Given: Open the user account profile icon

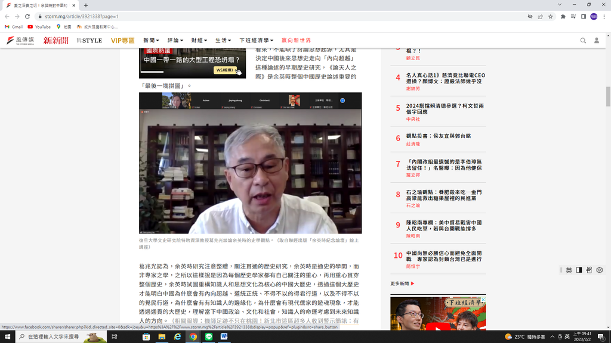Looking at the screenshot, I should 596,40.
